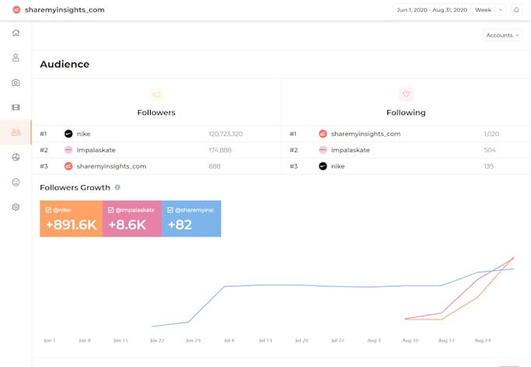Toggle the @nike checkbox
This screenshot has height=367, width=531.
pos(48,210)
